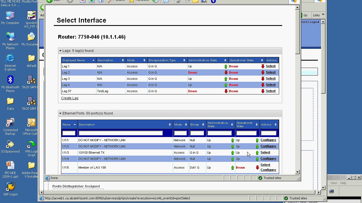The width and height of the screenshot is (362, 203).
Task: Focus the Administrative State filter field
Action: 220,133
